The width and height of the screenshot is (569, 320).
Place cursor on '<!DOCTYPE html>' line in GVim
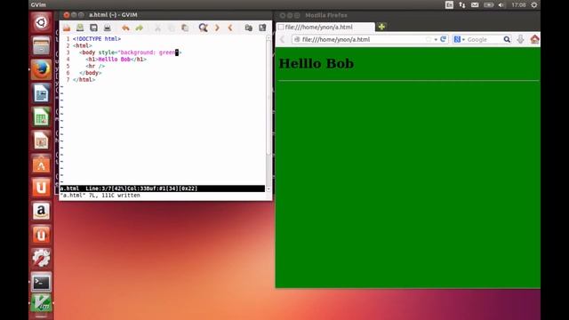pos(97,39)
